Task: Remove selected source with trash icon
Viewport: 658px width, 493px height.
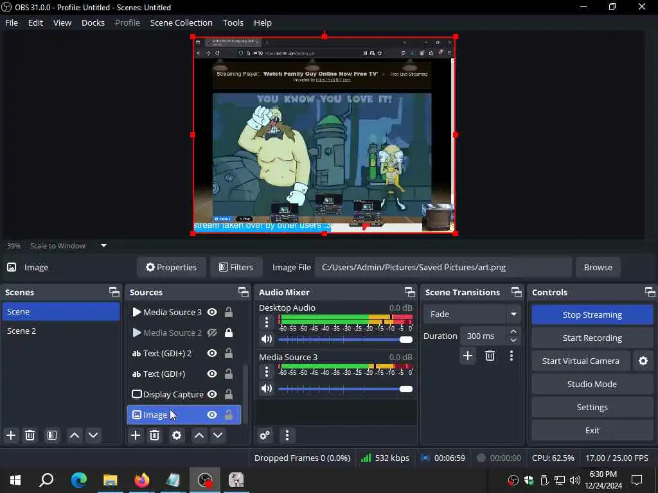Action: tap(154, 435)
